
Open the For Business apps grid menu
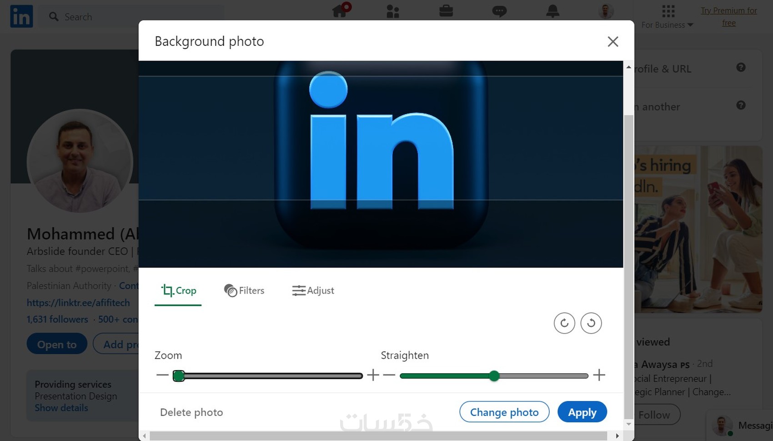[x=668, y=17]
